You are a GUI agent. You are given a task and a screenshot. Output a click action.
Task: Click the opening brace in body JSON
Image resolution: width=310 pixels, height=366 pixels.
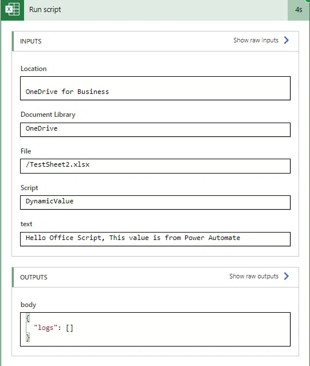coord(28,318)
